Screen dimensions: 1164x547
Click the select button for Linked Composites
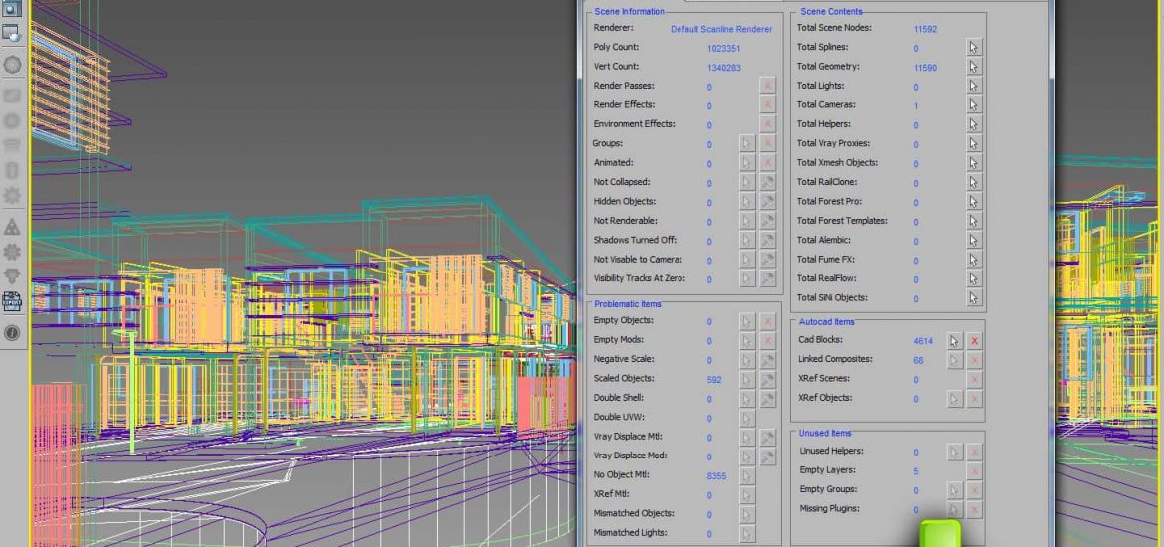[x=954, y=360]
